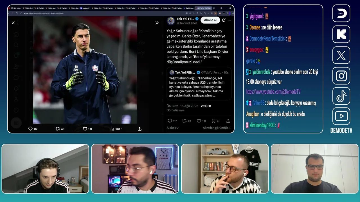
Task: Click the browser tab search magnifier icon
Action: pos(221,8)
